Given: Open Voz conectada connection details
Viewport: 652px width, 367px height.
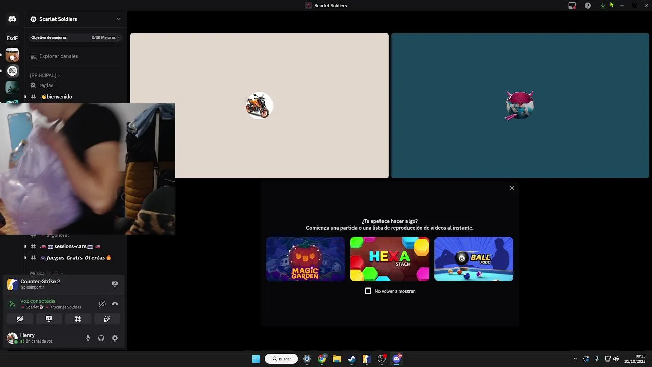Looking at the screenshot, I should pyautogui.click(x=37, y=301).
